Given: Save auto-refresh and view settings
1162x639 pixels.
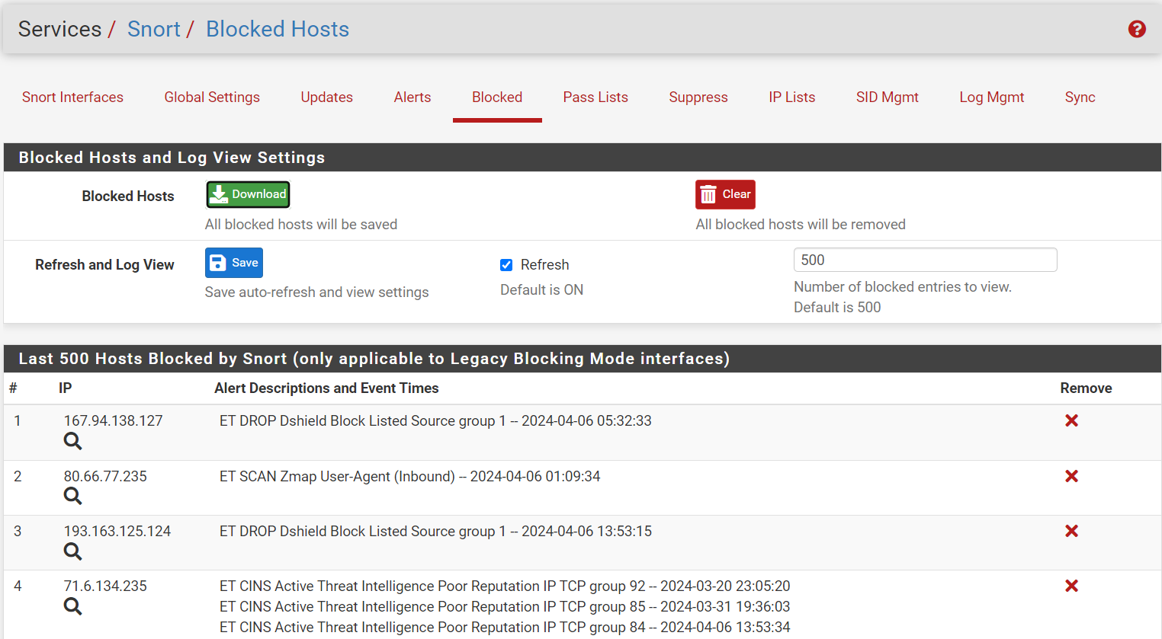Looking at the screenshot, I should coord(234,263).
